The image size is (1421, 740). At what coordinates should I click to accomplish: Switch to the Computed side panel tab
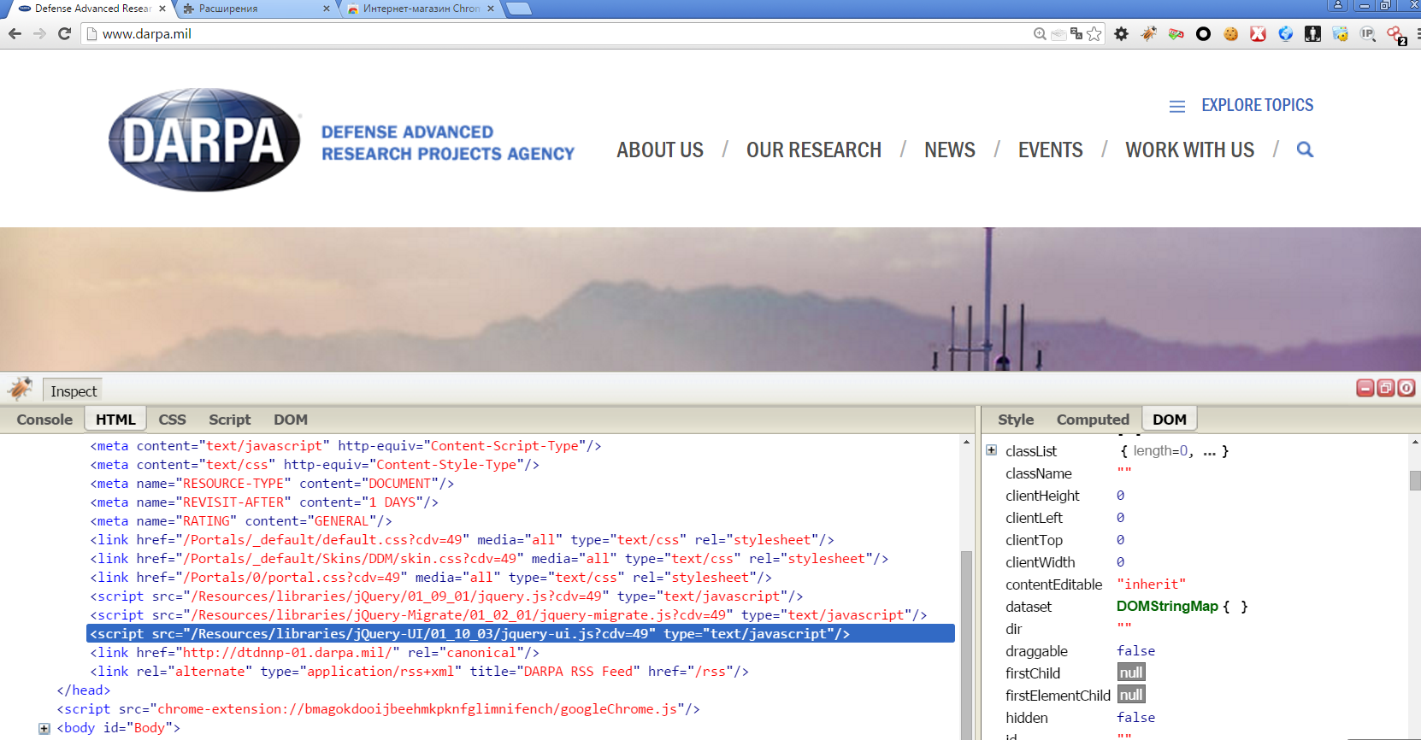click(1093, 420)
